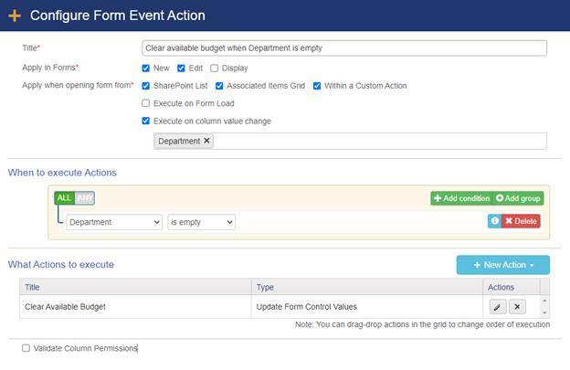
Task: Toggle Execute on column value change
Action: (x=146, y=121)
